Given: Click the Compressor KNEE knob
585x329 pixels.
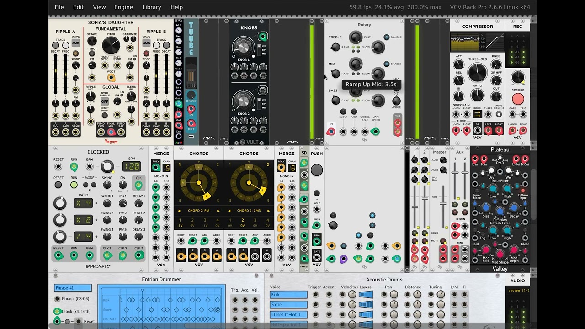Looking at the screenshot, I should (496, 64).
